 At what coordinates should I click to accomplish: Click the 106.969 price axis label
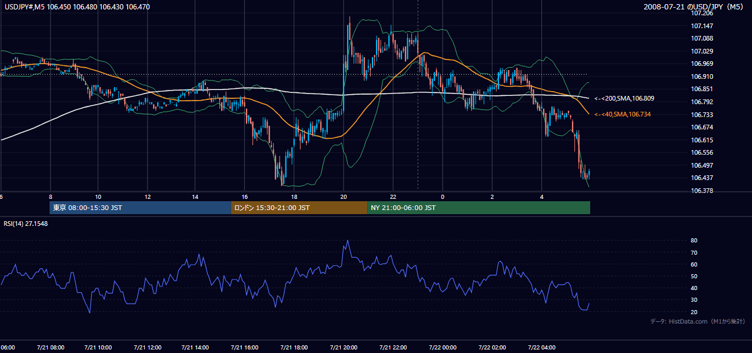701,64
